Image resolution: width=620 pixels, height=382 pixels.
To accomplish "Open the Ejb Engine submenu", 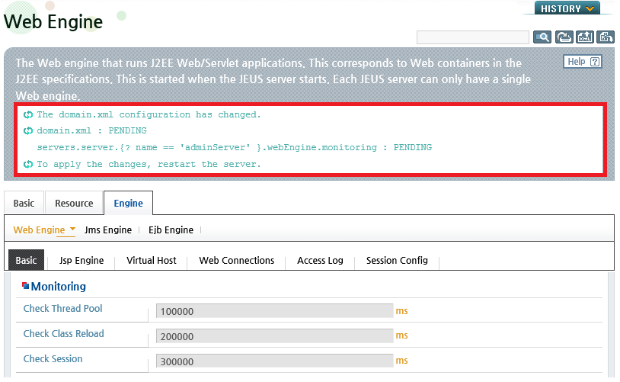I will point(171,230).
